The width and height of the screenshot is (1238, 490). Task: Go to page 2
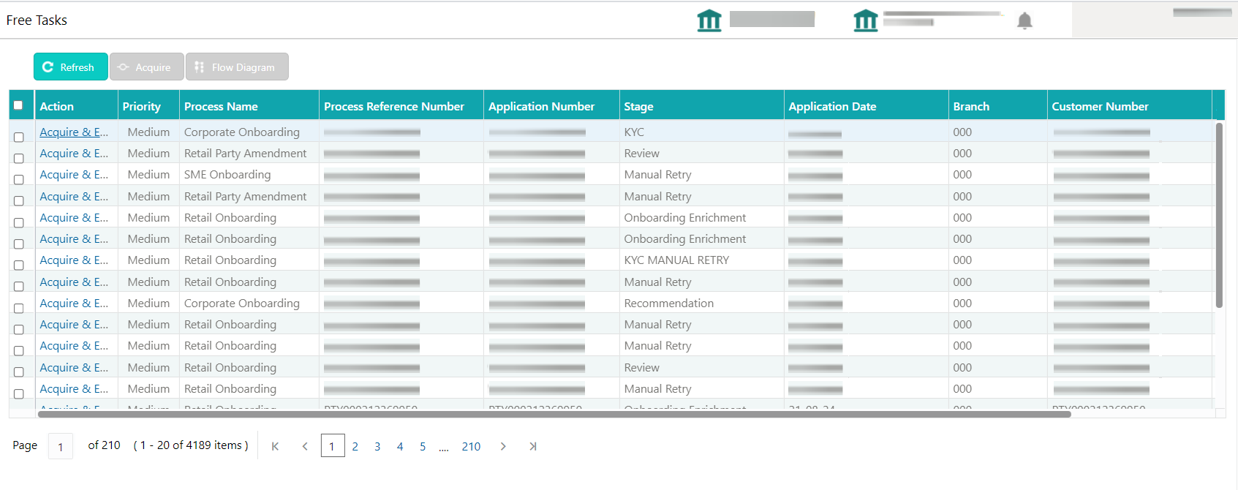[355, 446]
